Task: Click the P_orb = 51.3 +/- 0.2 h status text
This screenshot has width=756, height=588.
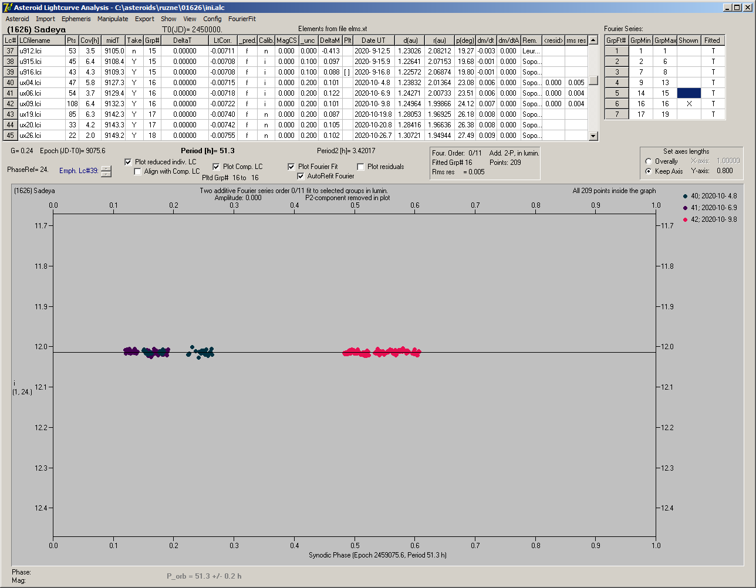Action: click(x=204, y=576)
